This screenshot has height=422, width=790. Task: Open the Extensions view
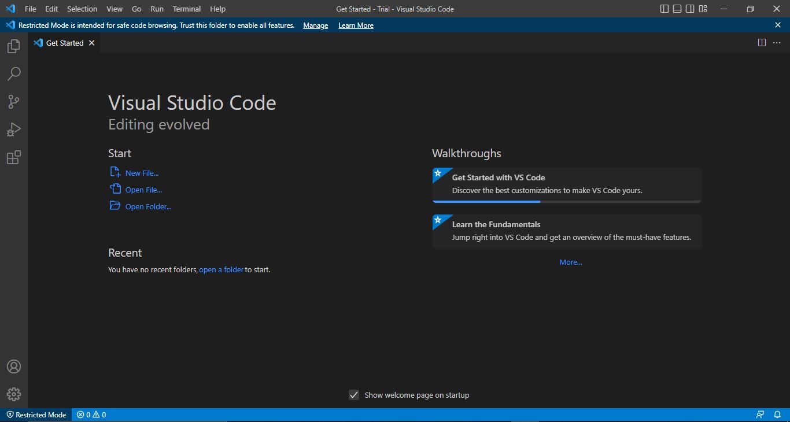click(x=14, y=157)
